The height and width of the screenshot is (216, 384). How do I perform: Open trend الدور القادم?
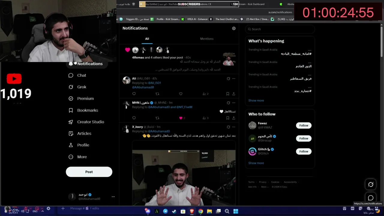point(304,66)
